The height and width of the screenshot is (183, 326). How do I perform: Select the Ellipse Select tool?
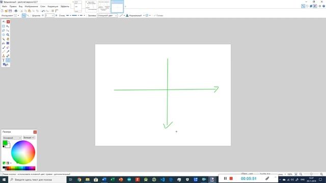[x=4, y=35]
